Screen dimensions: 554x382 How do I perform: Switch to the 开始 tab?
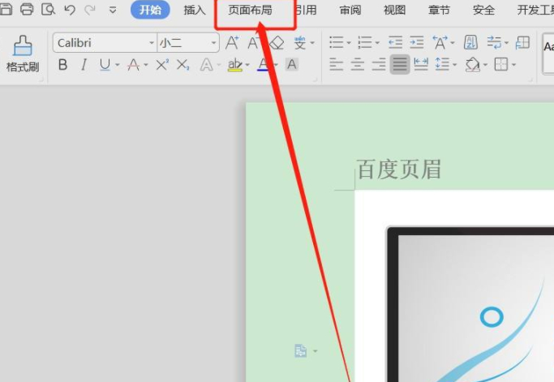tap(150, 10)
